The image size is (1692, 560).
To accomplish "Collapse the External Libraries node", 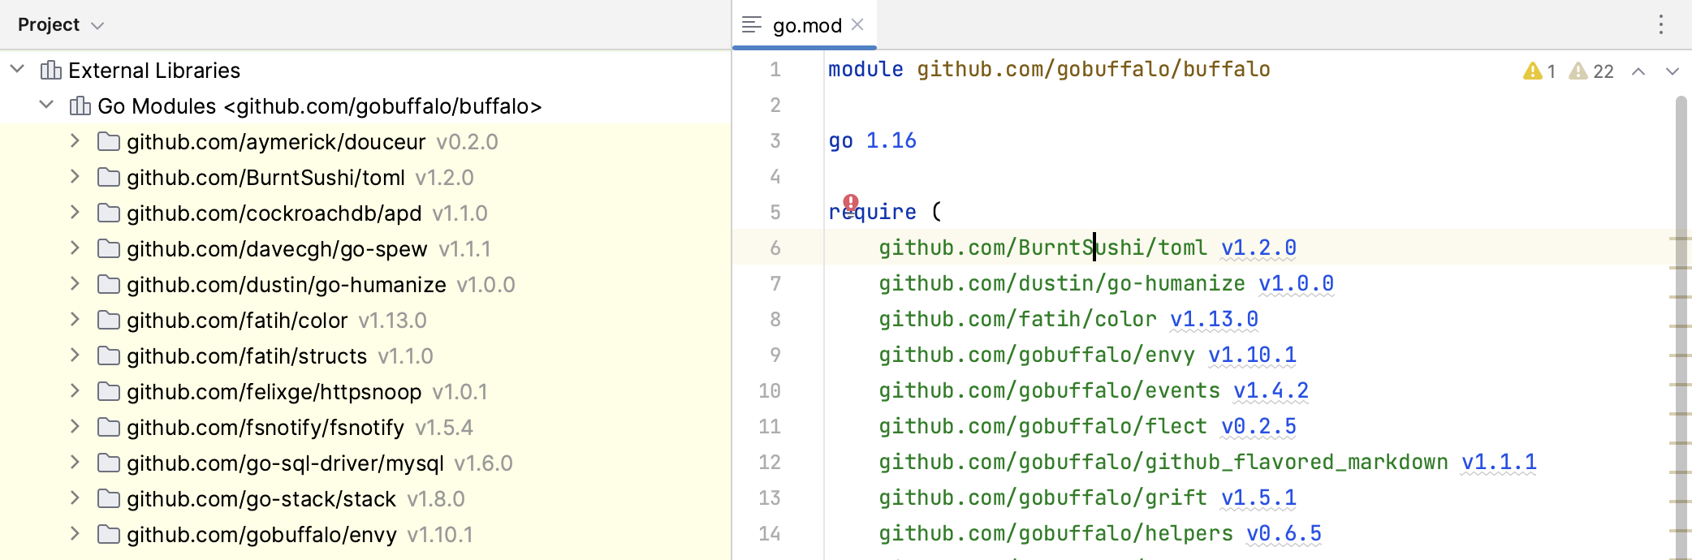I will click(x=17, y=70).
